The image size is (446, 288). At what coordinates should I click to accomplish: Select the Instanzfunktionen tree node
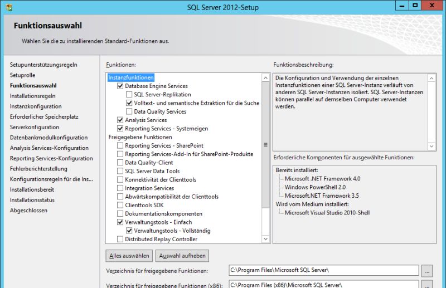coord(131,77)
